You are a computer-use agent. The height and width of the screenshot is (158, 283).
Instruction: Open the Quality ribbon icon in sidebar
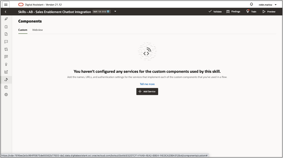click(6, 64)
